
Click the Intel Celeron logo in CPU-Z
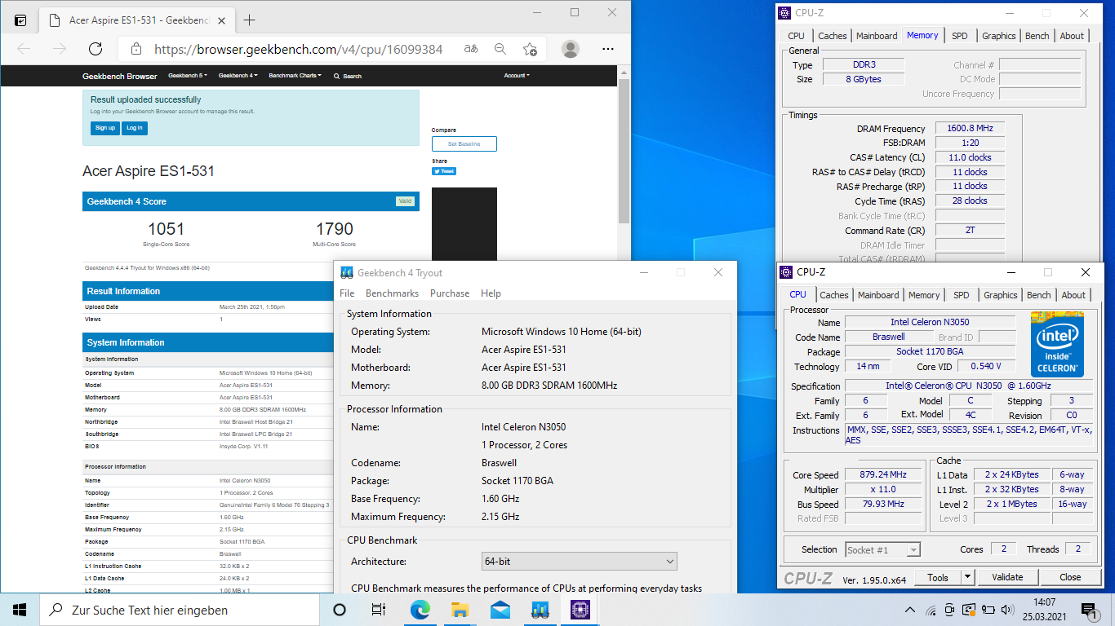coord(1057,344)
